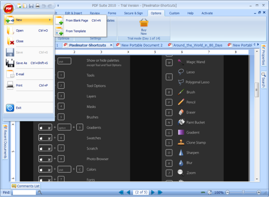Click the save quick-access toolbar icon
The image size is (269, 197).
(x=31, y=6)
